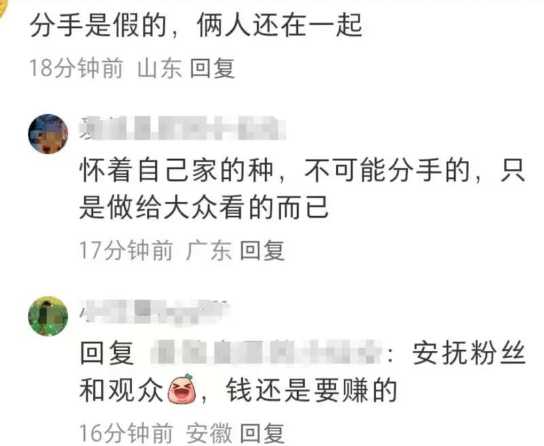Click the 安徽 location label
The height and width of the screenshot is (446, 544).
[x=209, y=433]
